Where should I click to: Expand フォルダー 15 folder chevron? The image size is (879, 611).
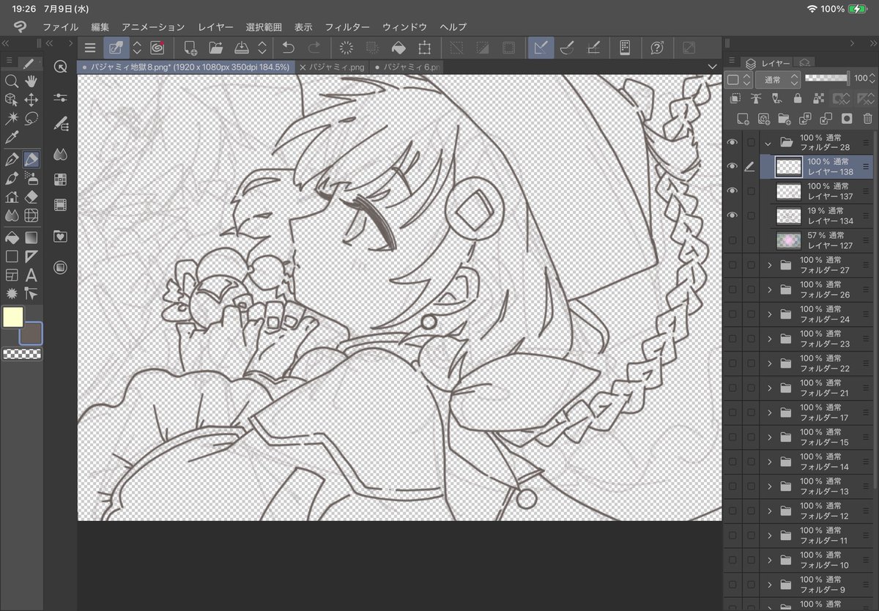click(769, 437)
